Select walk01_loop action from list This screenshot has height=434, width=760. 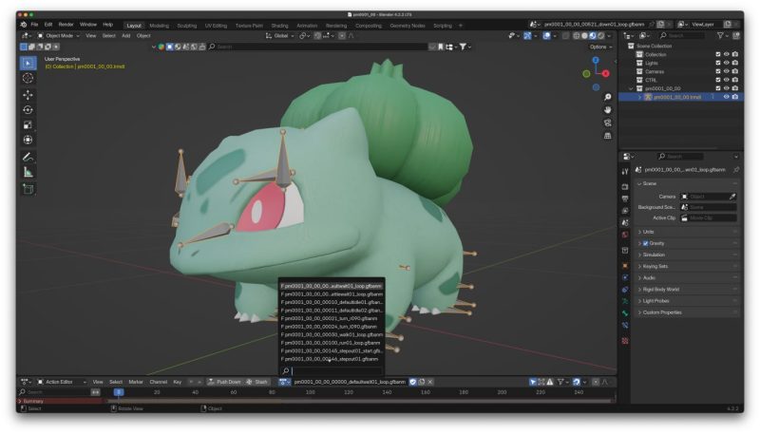point(332,334)
